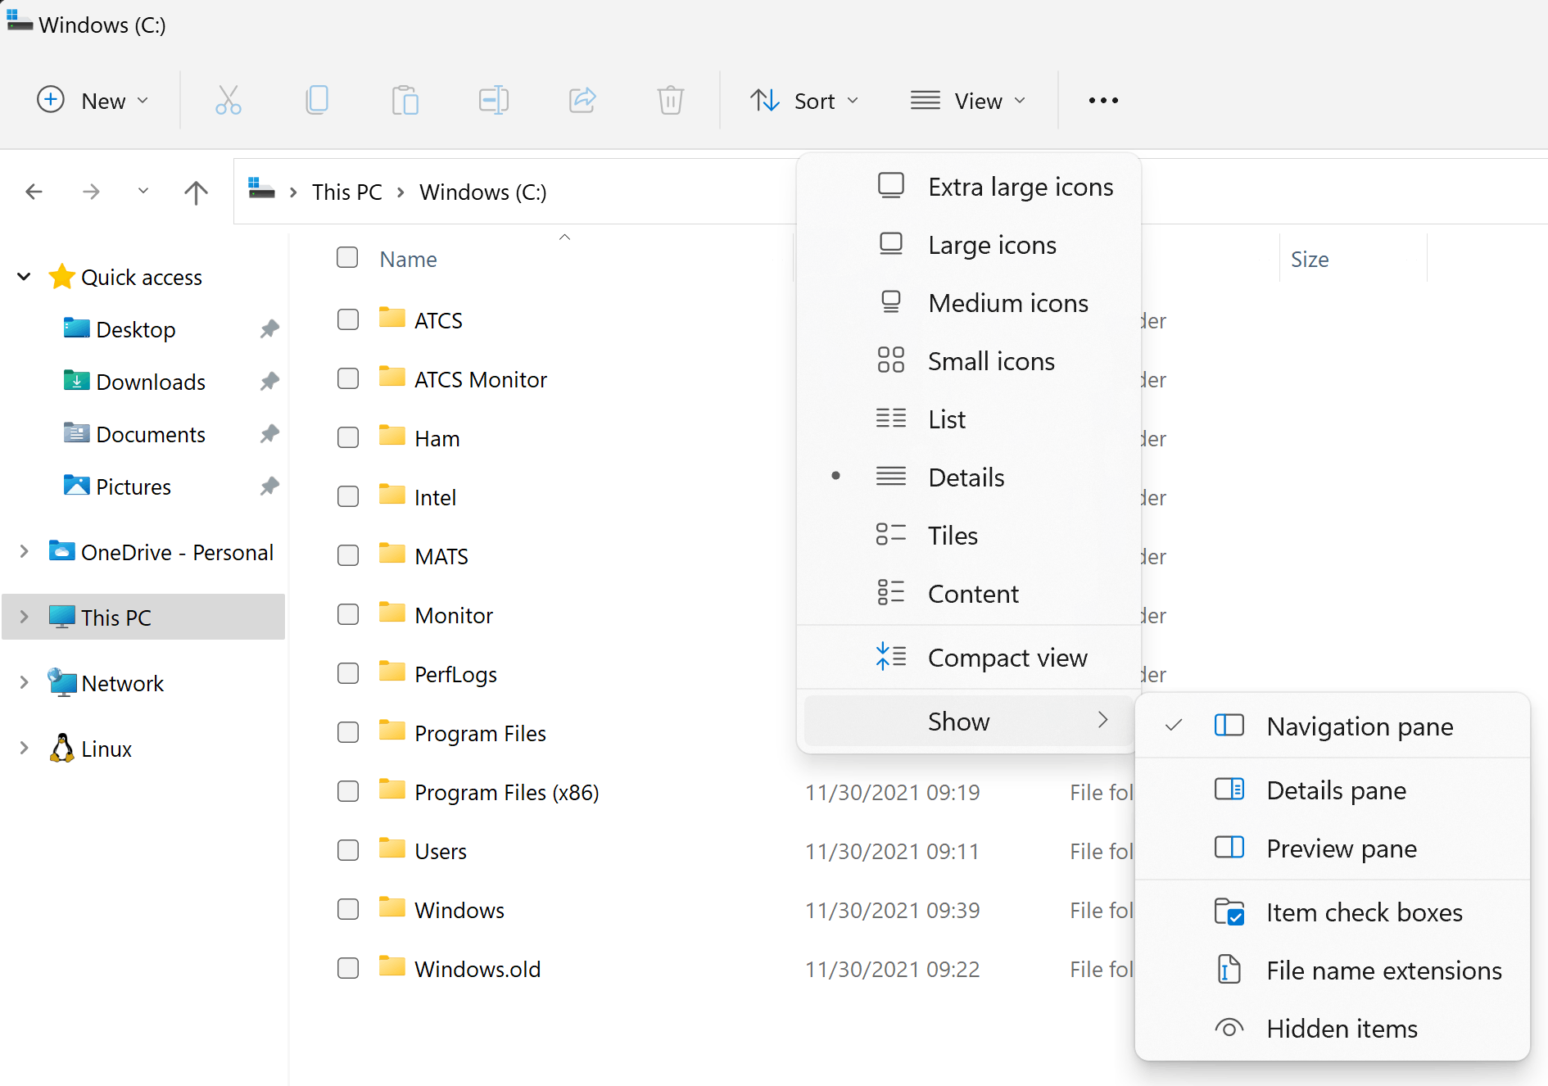Click the drive icon in address bar
Viewport: 1548px width, 1086px height.
(261, 188)
